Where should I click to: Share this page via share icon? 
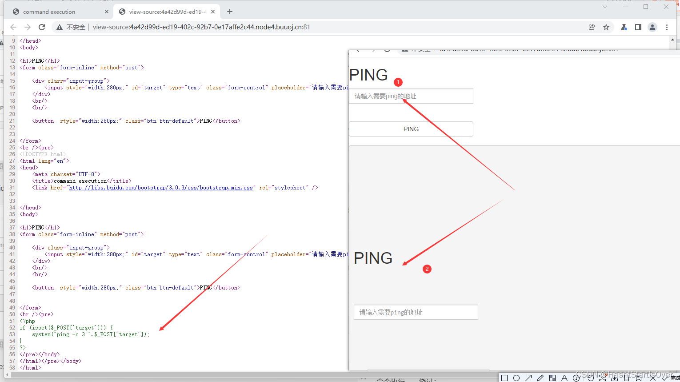[592, 27]
